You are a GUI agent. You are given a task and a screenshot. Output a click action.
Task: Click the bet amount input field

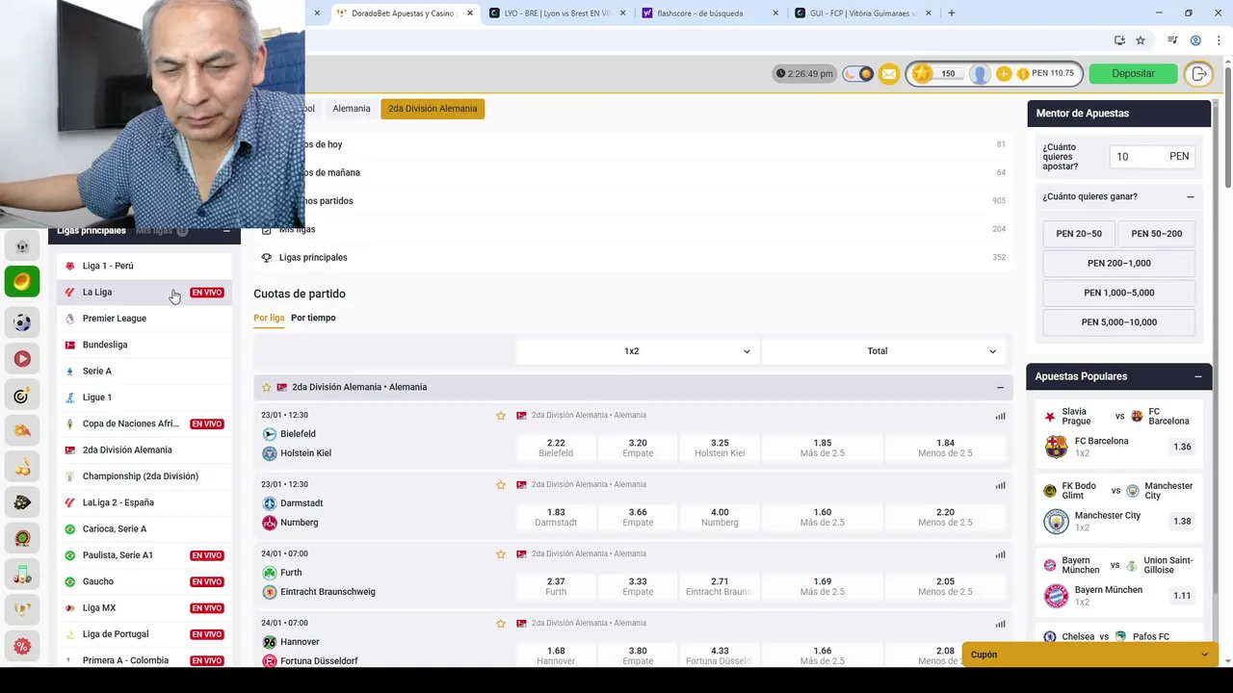coord(1152,156)
